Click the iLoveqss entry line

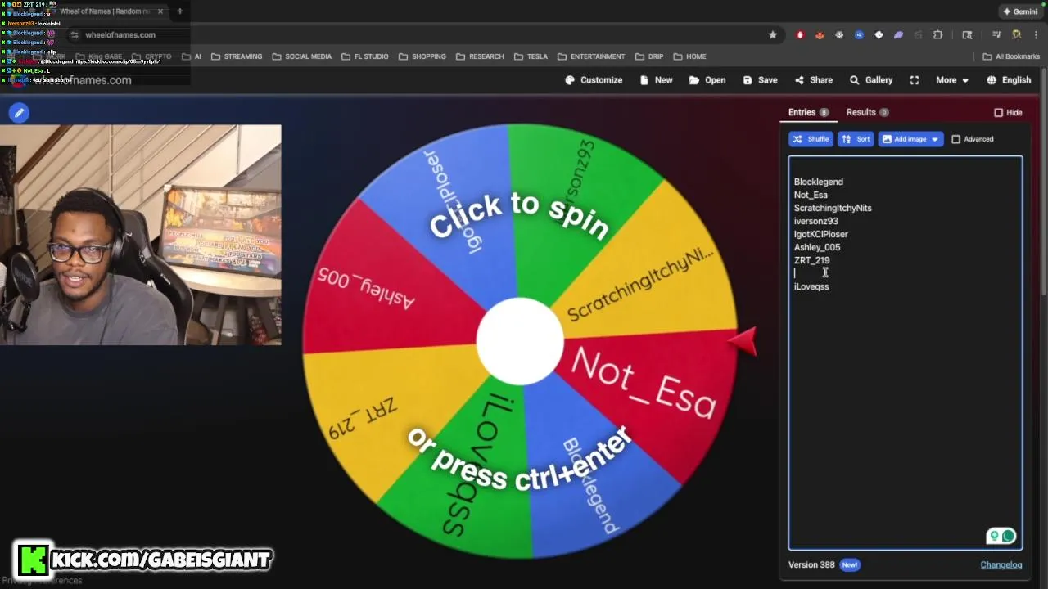coord(811,286)
